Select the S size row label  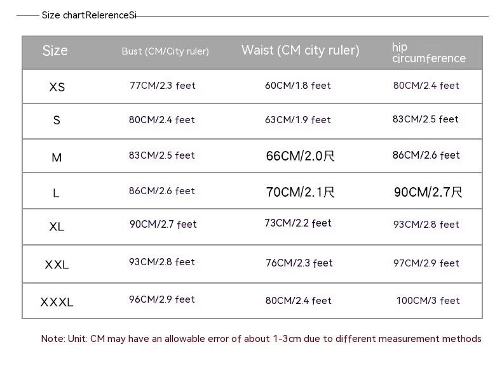click(x=57, y=121)
